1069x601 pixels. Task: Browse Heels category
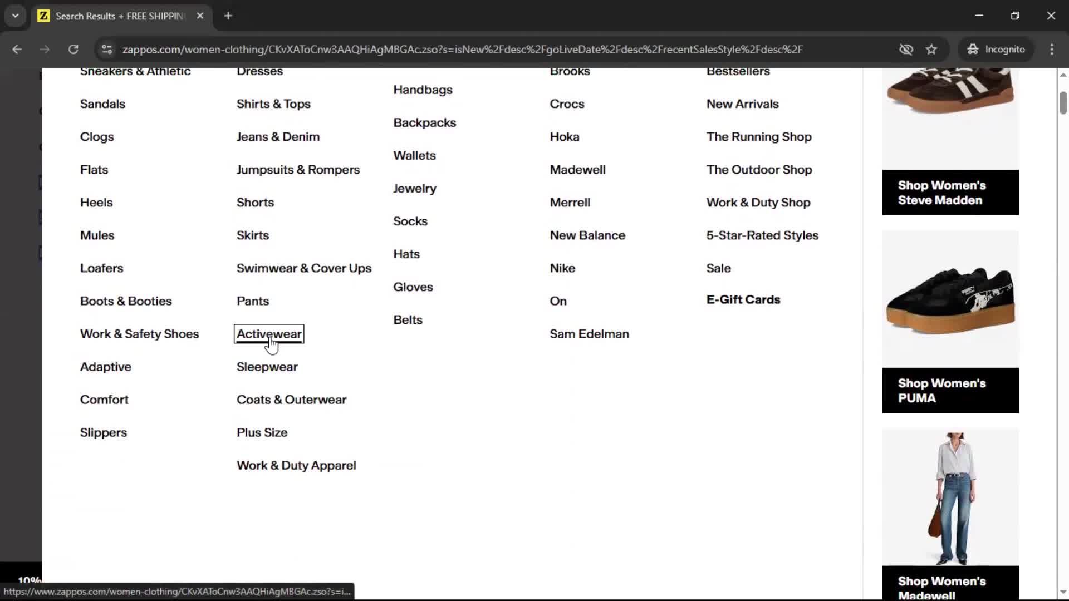[x=96, y=203]
